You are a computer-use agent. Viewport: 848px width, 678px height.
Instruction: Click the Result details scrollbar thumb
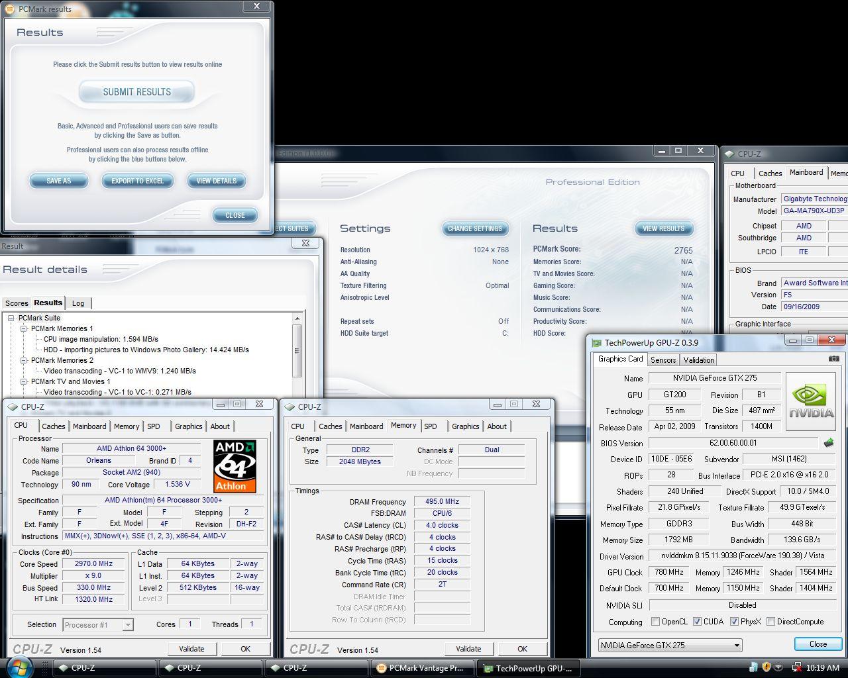click(297, 350)
